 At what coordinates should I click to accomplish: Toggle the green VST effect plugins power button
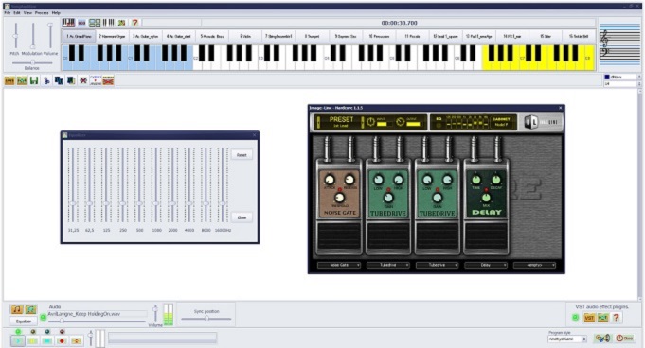tap(576, 317)
